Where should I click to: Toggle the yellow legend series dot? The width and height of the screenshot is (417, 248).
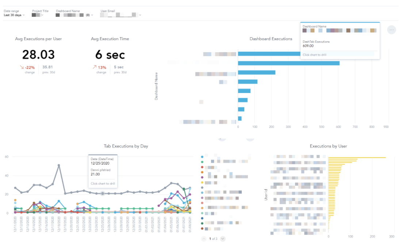[202, 182]
